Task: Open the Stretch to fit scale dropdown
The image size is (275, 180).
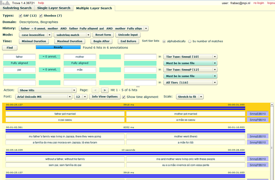Action: coord(190,97)
